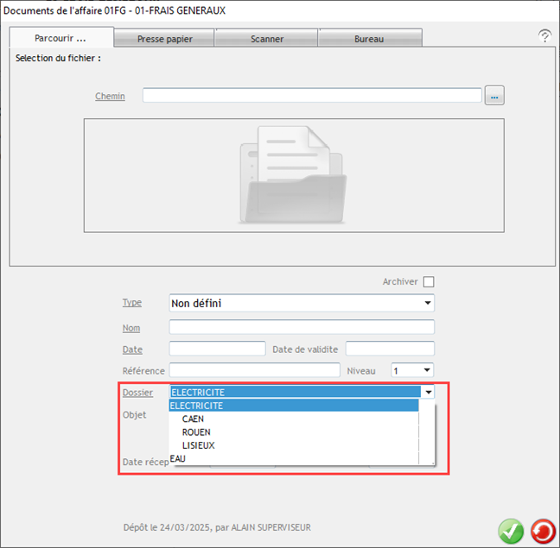Expand the Type dropdown showing Non défini

(427, 304)
